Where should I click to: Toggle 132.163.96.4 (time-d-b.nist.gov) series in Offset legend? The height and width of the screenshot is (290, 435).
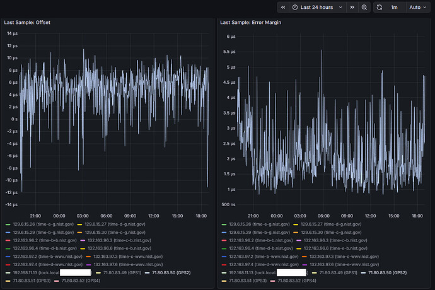tap(41, 248)
